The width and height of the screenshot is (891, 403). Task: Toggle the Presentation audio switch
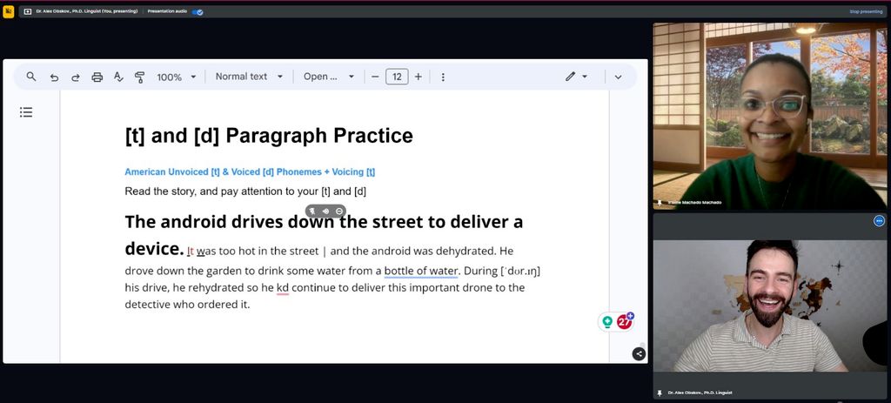pyautogui.click(x=198, y=11)
